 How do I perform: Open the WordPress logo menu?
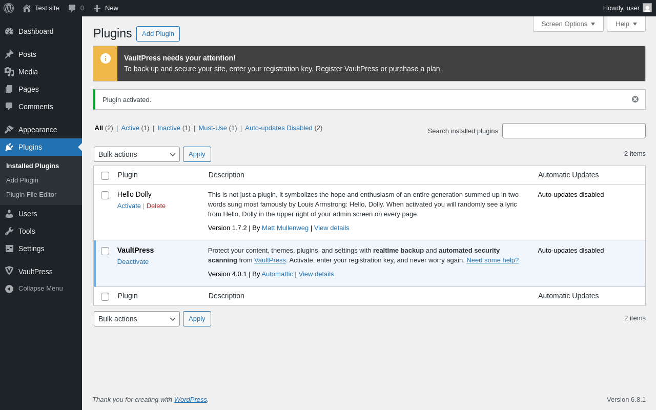pos(9,8)
